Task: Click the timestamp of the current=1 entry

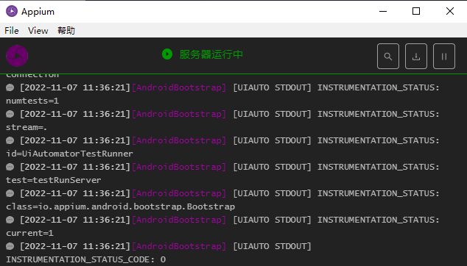Action: (75, 220)
